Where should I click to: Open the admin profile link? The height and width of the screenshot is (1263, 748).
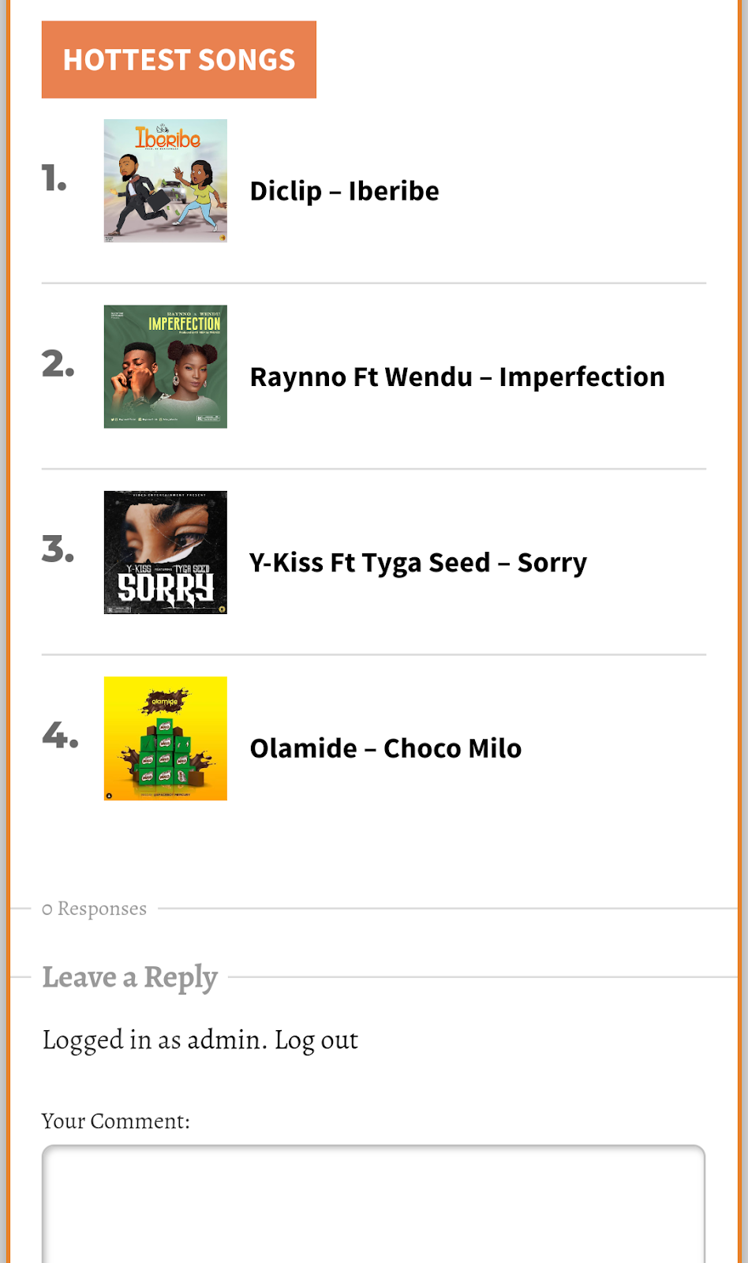point(223,1040)
